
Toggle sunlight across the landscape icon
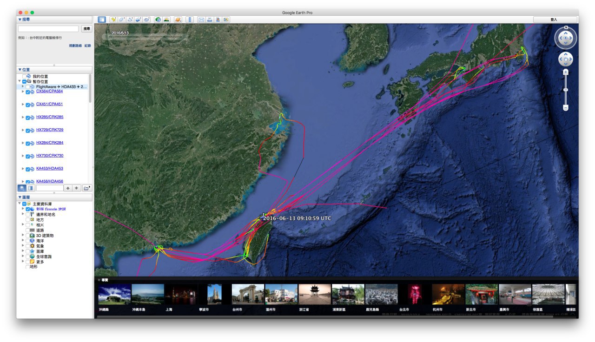(x=166, y=20)
